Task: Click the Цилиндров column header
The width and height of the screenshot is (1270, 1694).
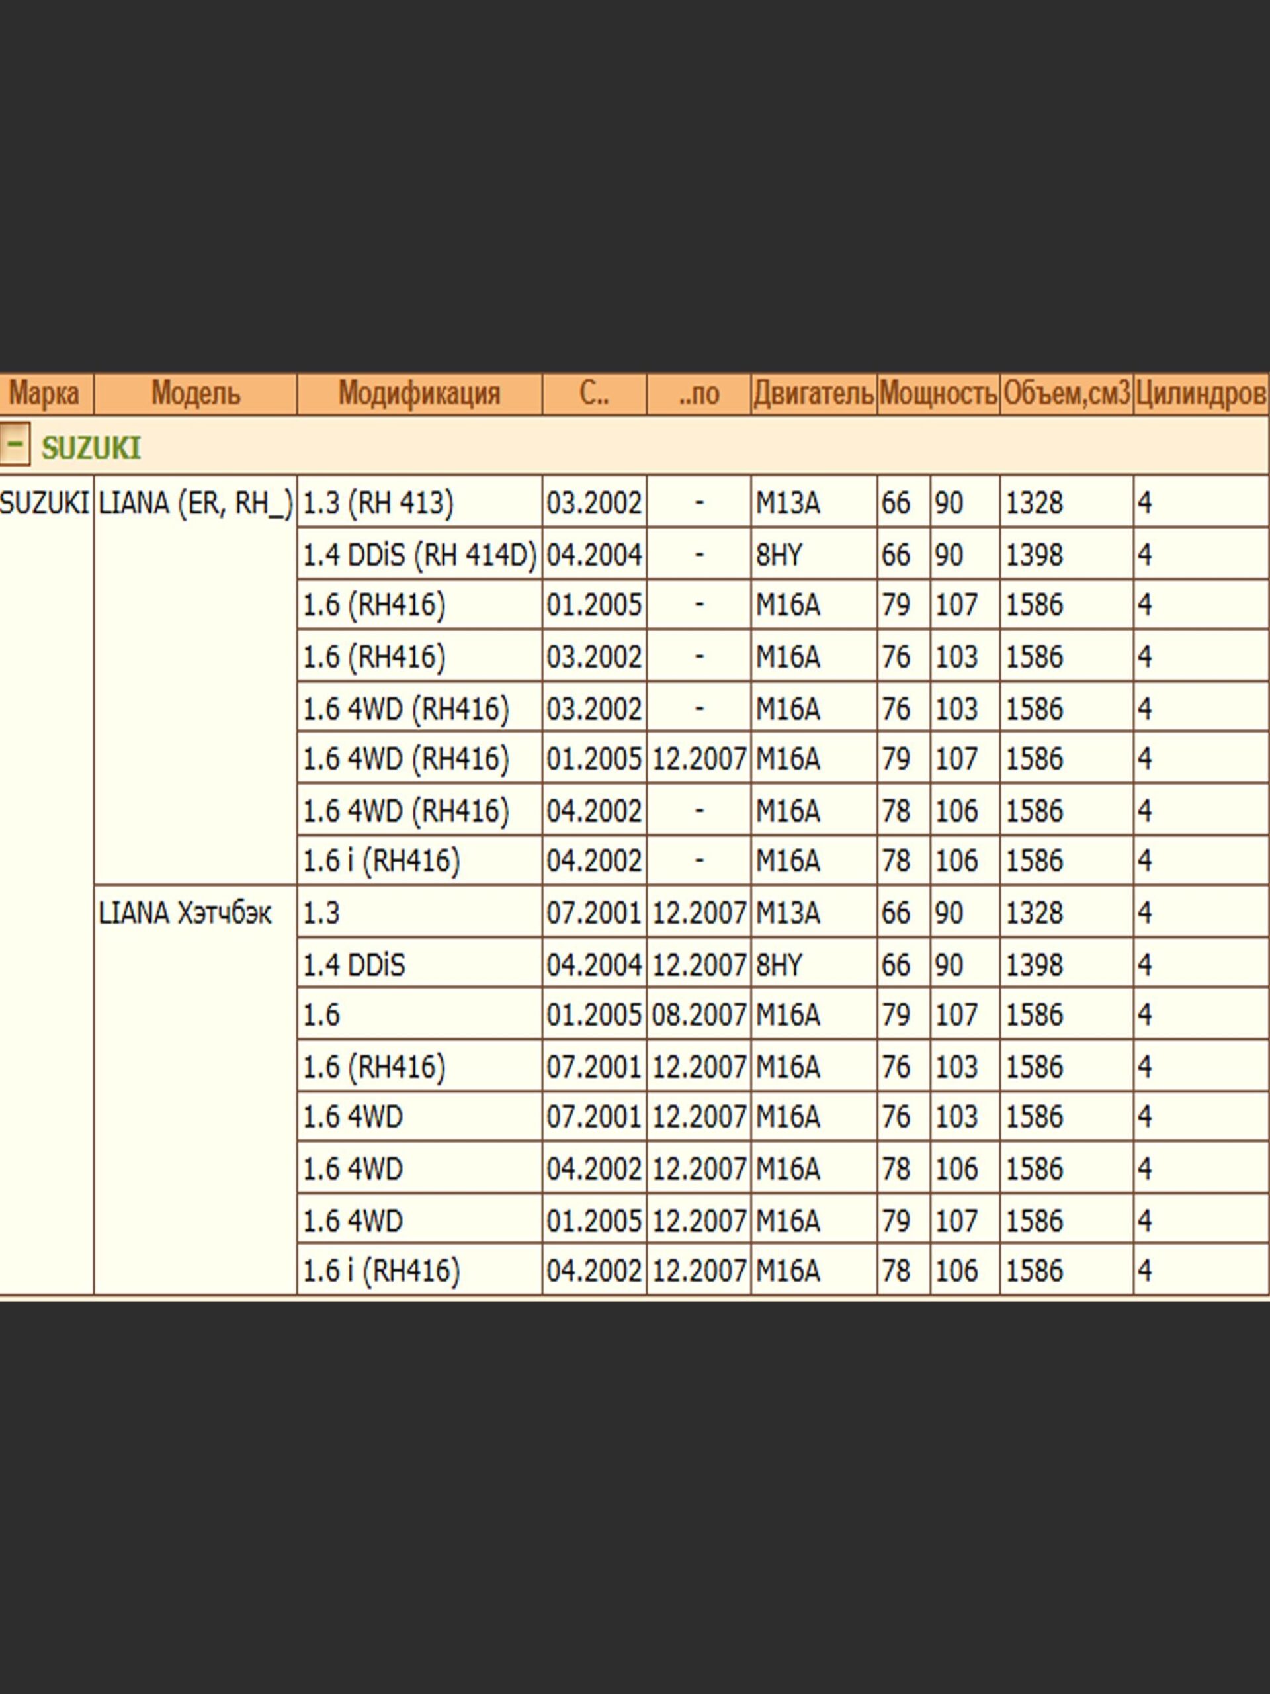Action: point(1200,394)
